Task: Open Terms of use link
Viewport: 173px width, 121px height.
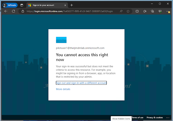Action: pos(138,117)
